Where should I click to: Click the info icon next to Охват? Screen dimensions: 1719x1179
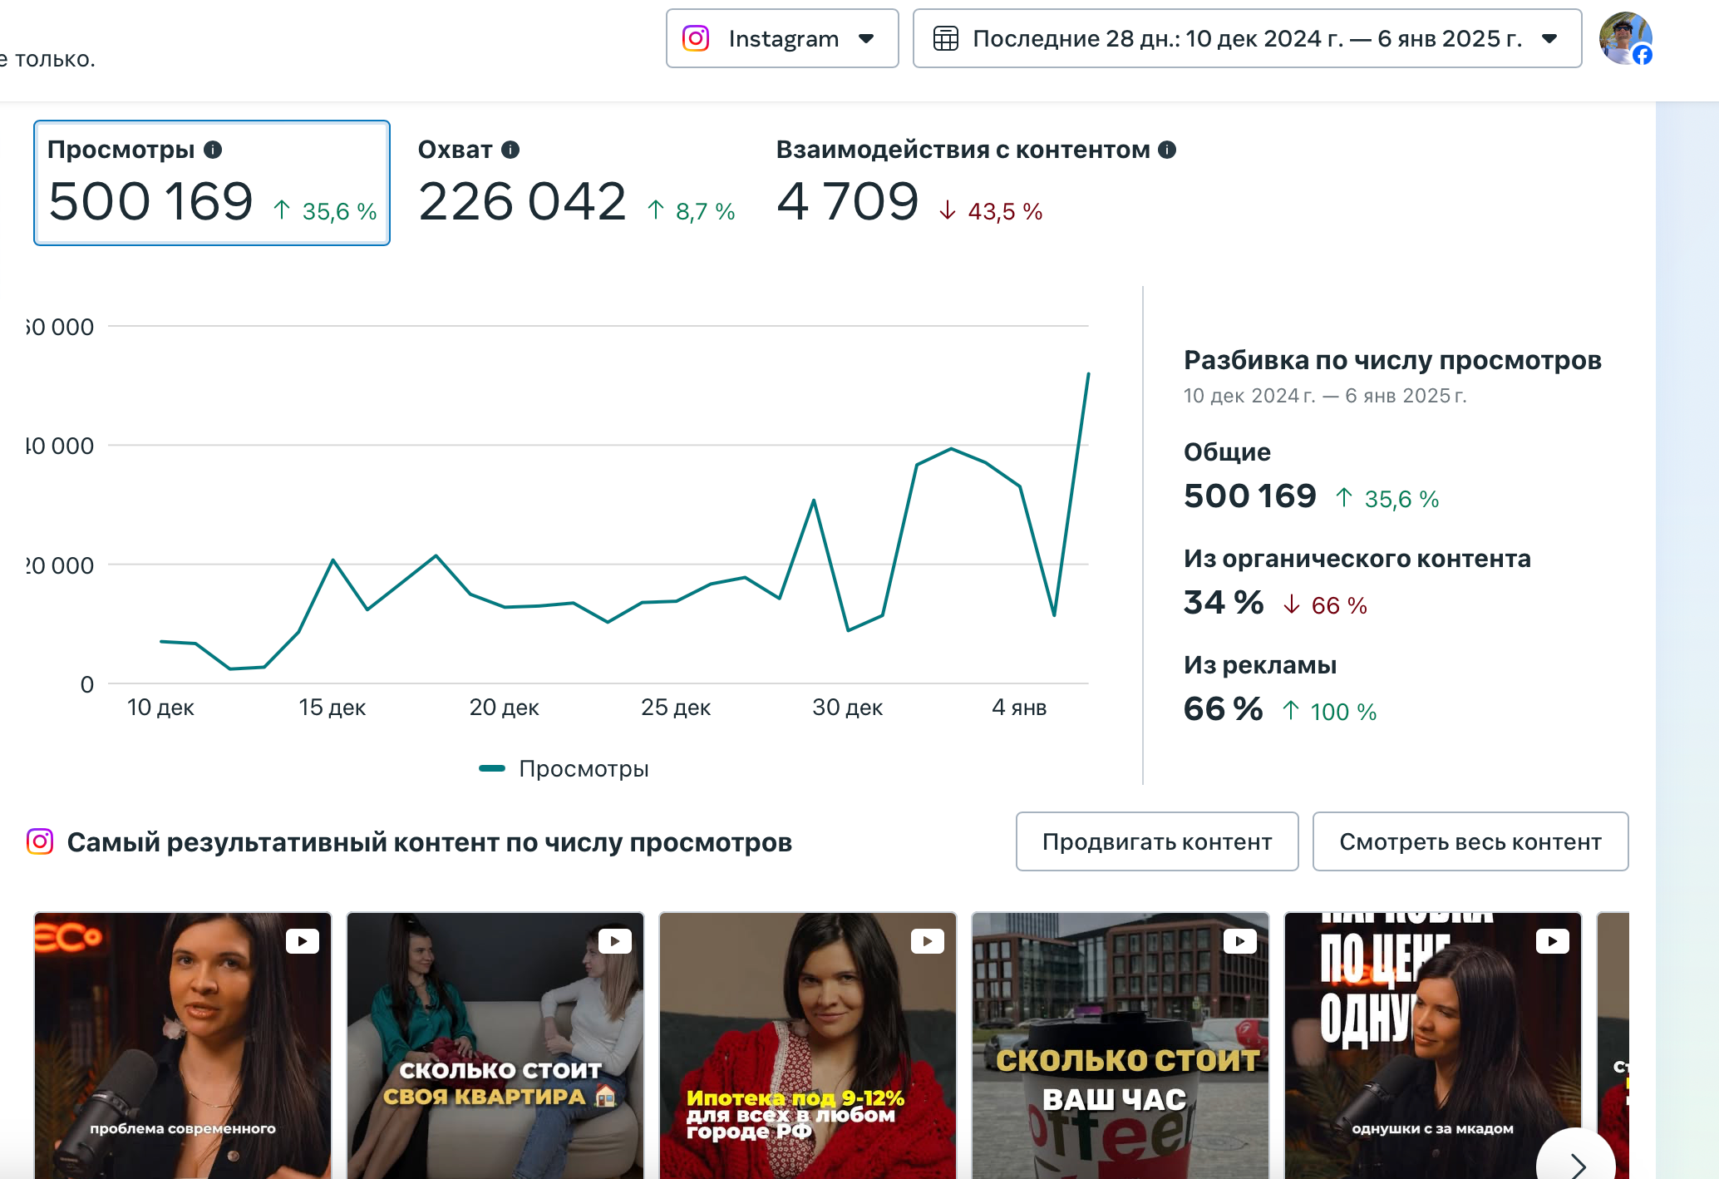(510, 150)
